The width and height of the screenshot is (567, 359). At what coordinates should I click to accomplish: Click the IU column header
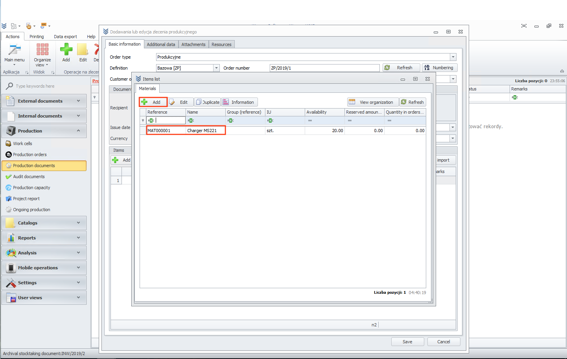285,112
